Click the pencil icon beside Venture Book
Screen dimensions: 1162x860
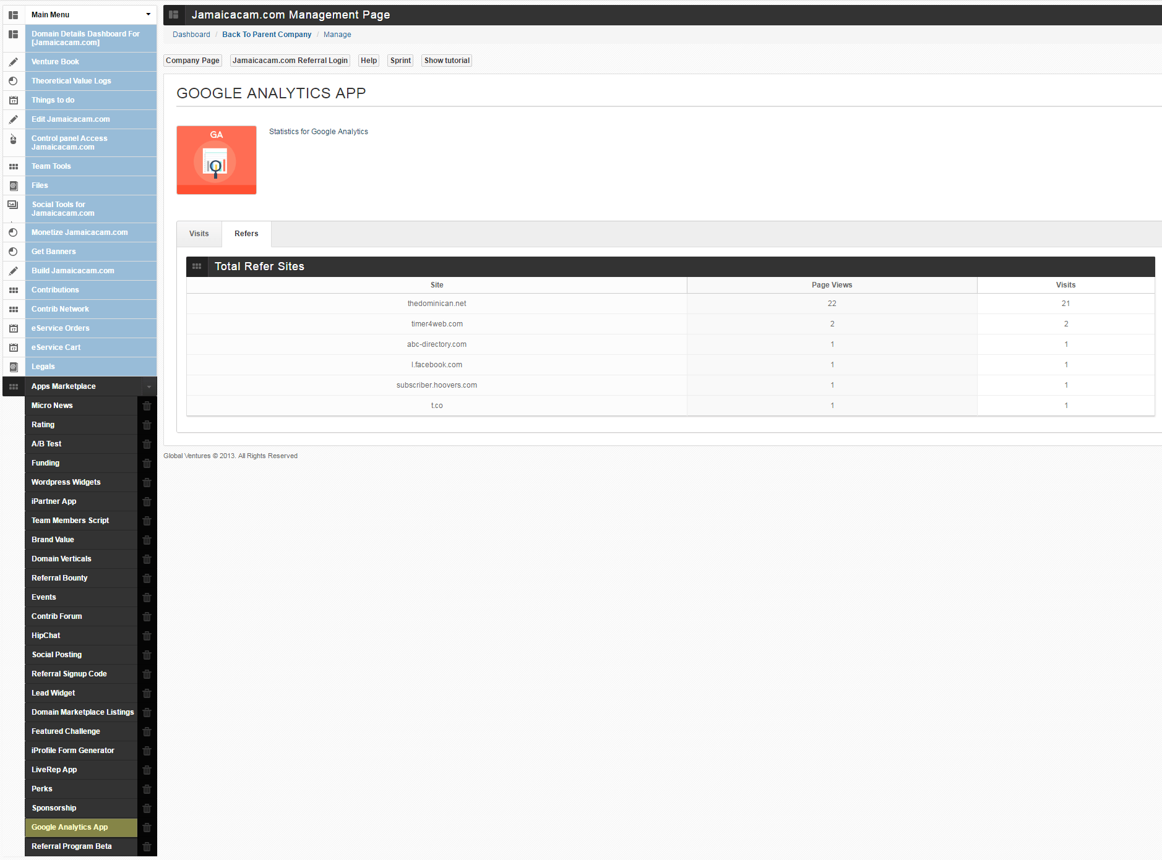pyautogui.click(x=13, y=62)
